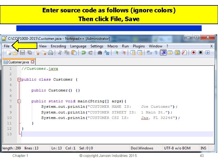Start macro recording with red circle icon
Image resolution: width=218 pixels, height=163 pixels.
tap(193, 53)
